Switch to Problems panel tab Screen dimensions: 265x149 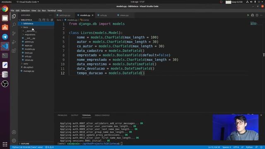(x=63, y=115)
